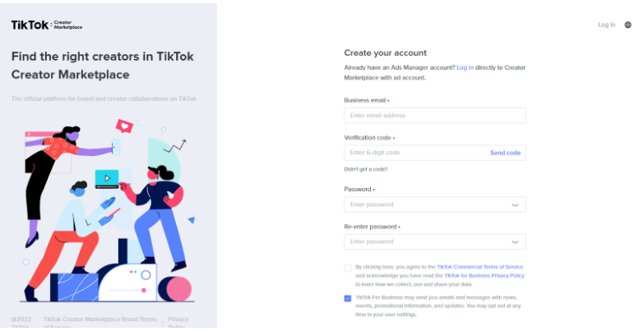Reveal Re-enter password using its eye icon
643x331 pixels.
515,241
